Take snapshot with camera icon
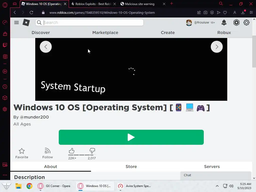Screen dimensions: 256x192 pyautogui.click(x=205, y=12)
